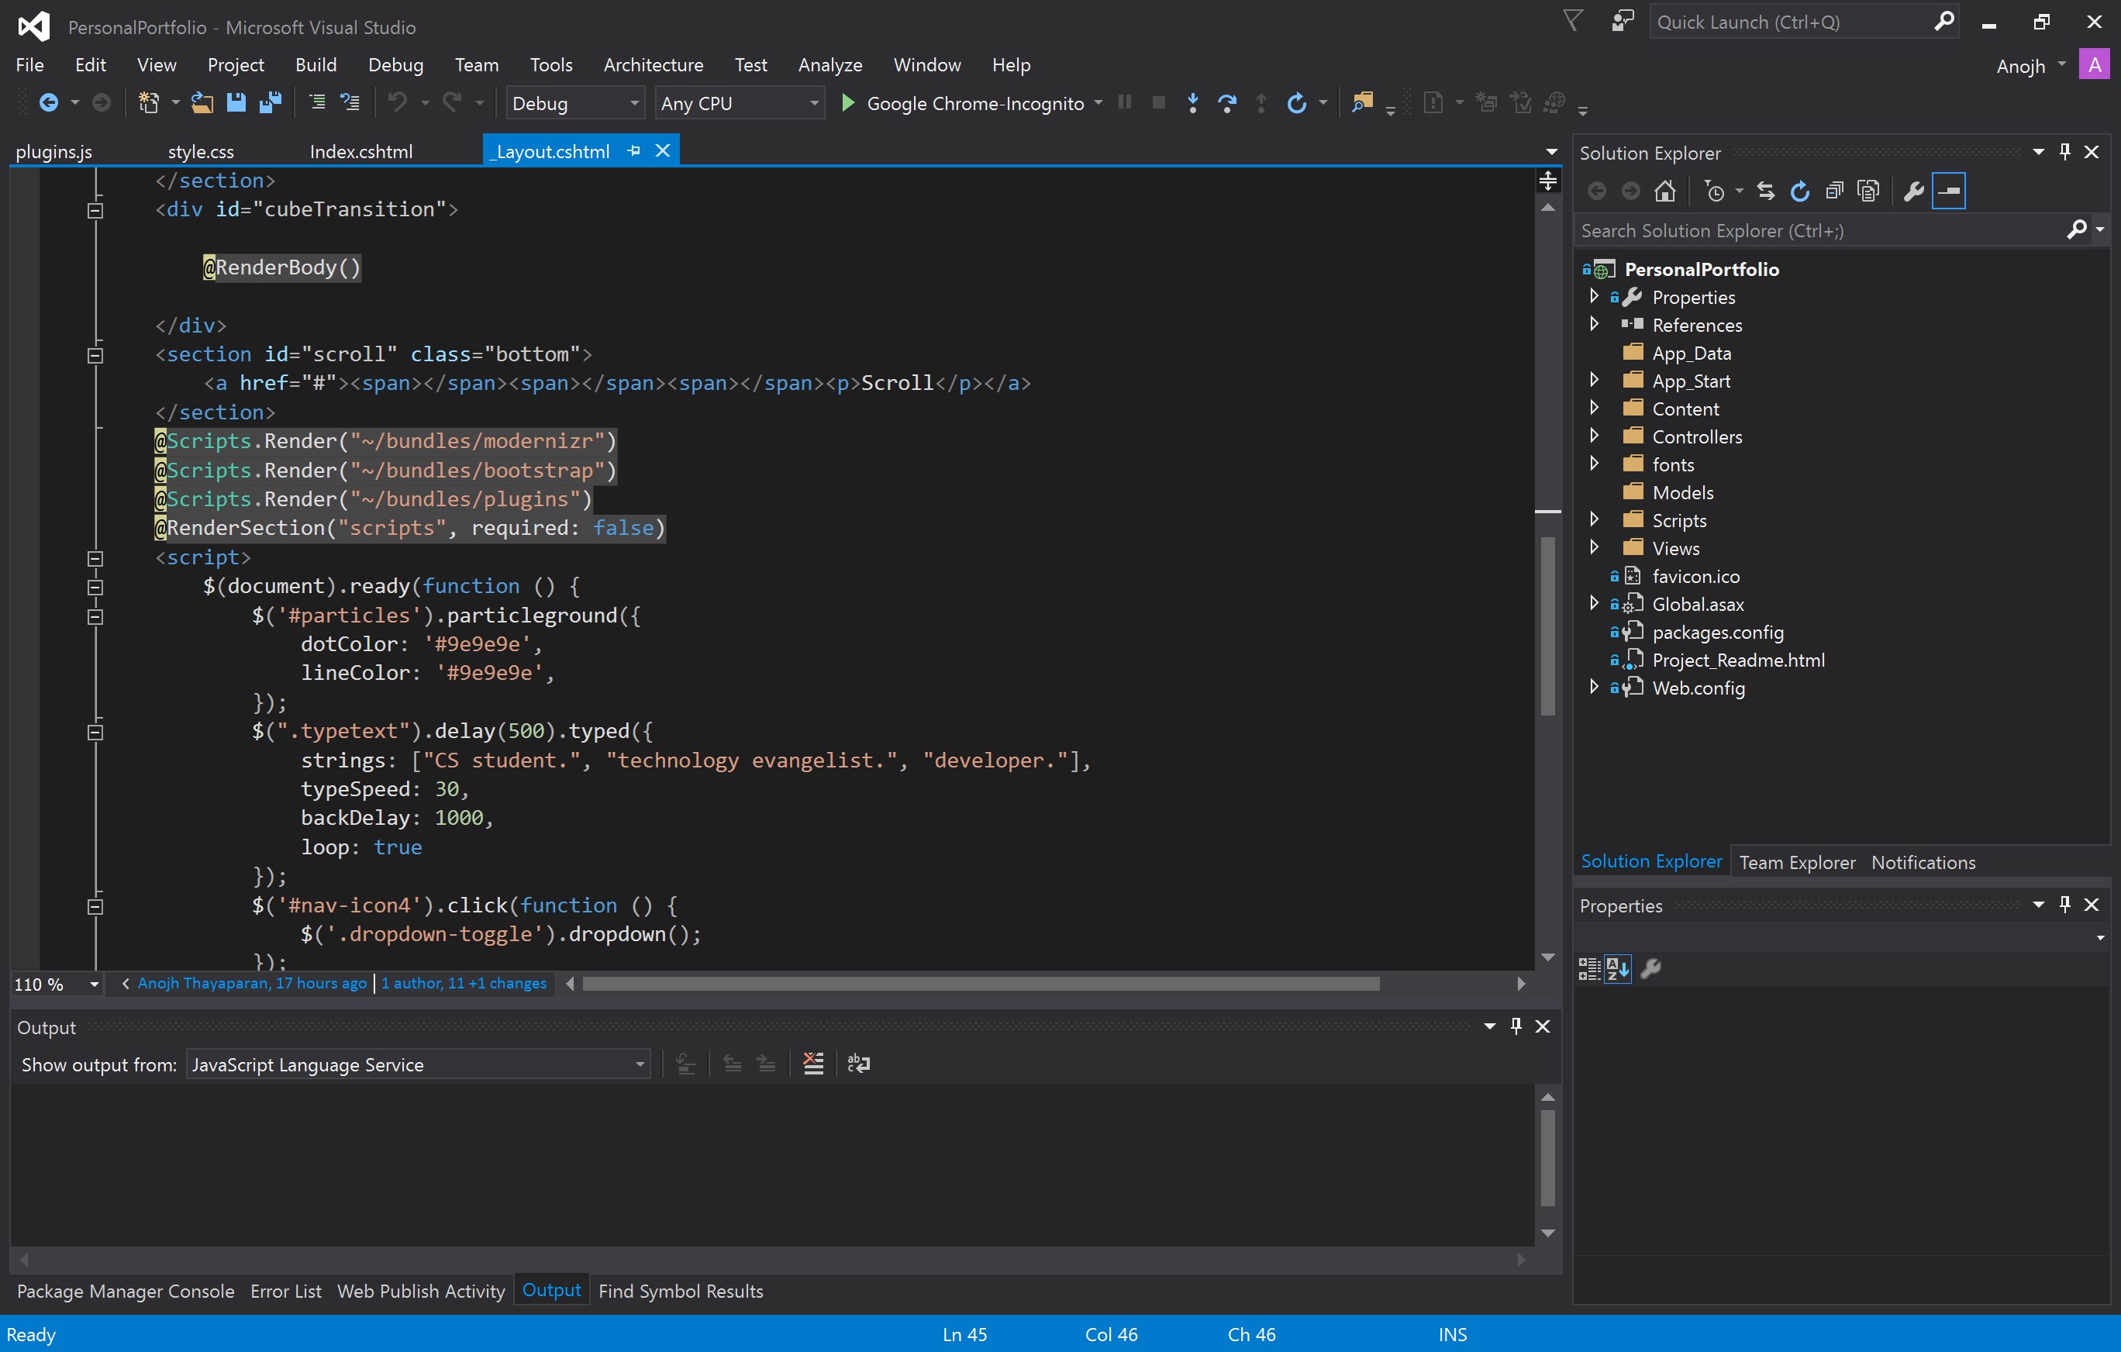Click the horizontal scrollbar of code editor

(981, 984)
